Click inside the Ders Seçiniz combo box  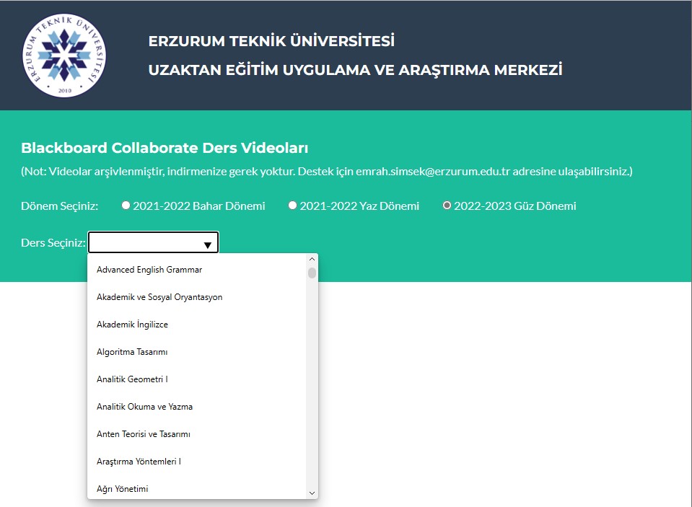(x=144, y=244)
